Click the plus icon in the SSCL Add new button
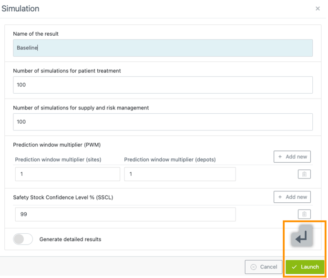Image resolution: width=328 pixels, height=278 pixels. coord(280,197)
